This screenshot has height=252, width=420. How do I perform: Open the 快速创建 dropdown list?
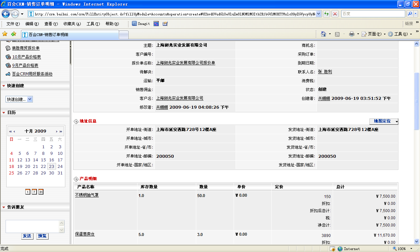pyautogui.click(x=30, y=99)
